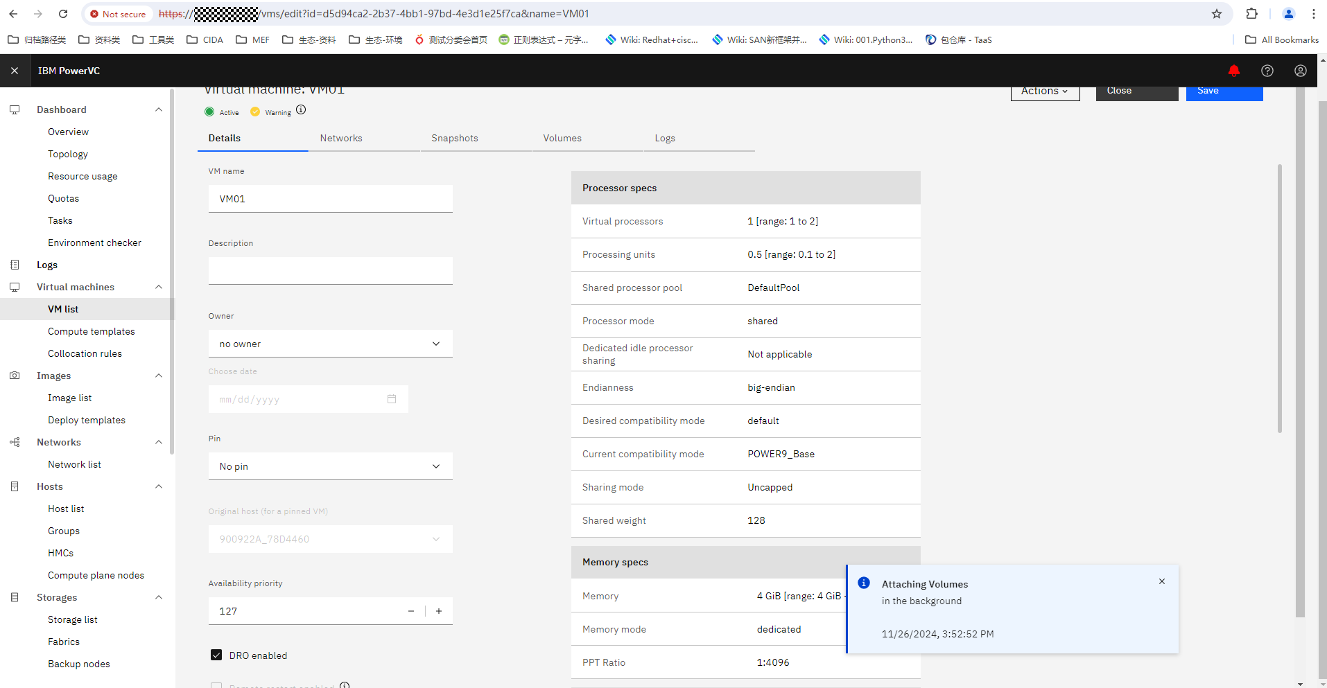This screenshot has height=688, width=1327.
Task: Go back in browser history
Action: [13, 14]
